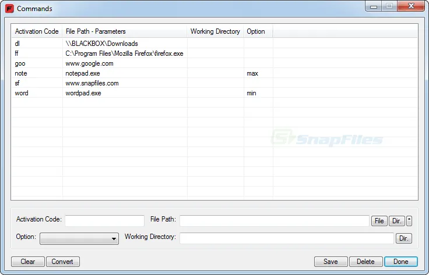Click the small asterisk button after Dir.
The image size is (429, 275).
[409, 221]
